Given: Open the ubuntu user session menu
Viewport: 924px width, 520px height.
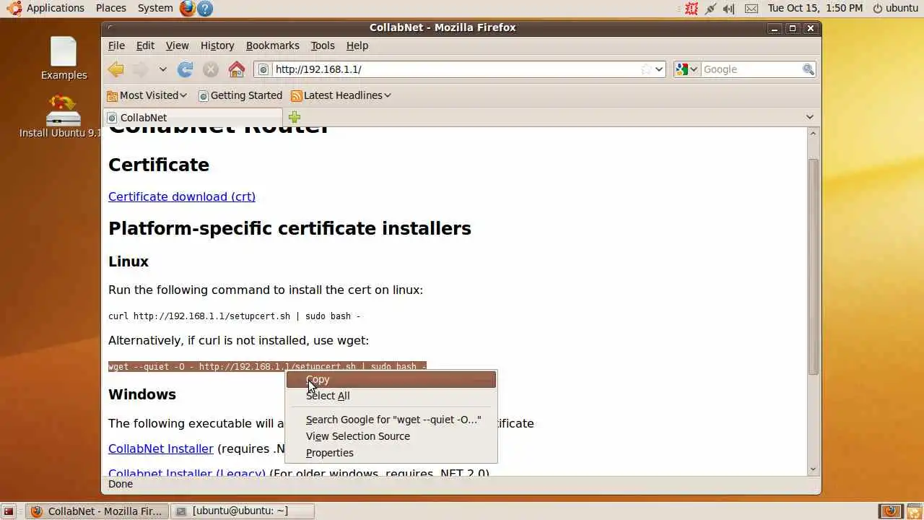Looking at the screenshot, I should tap(895, 8).
